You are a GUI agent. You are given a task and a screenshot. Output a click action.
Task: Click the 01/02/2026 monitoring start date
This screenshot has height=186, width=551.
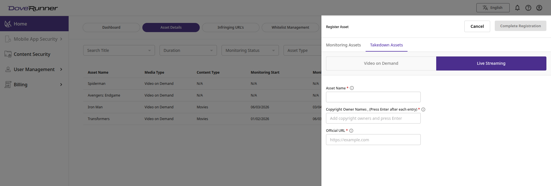(260, 119)
